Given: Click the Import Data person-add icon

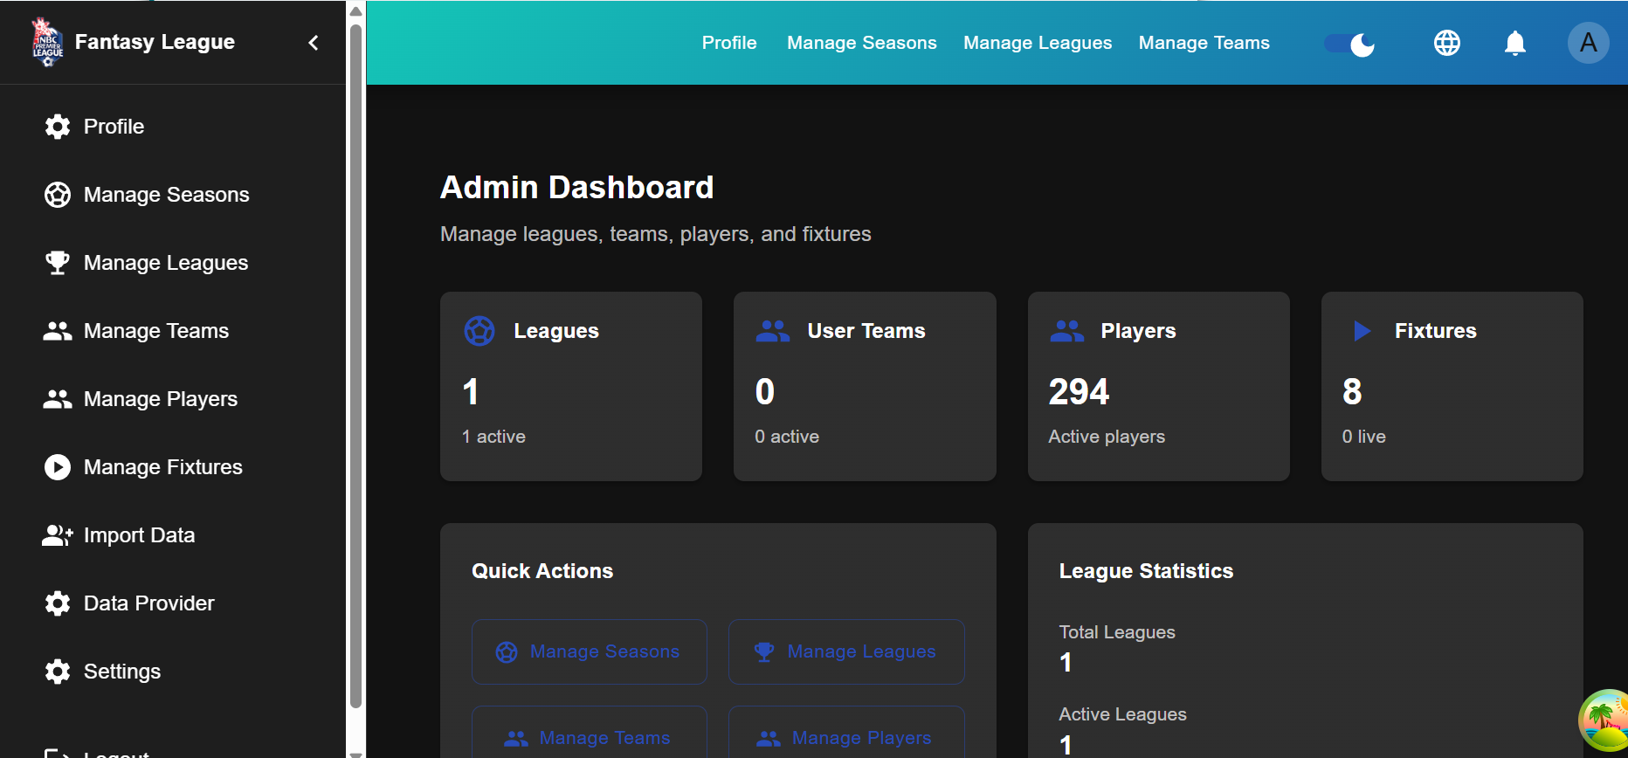Looking at the screenshot, I should click(x=58, y=535).
